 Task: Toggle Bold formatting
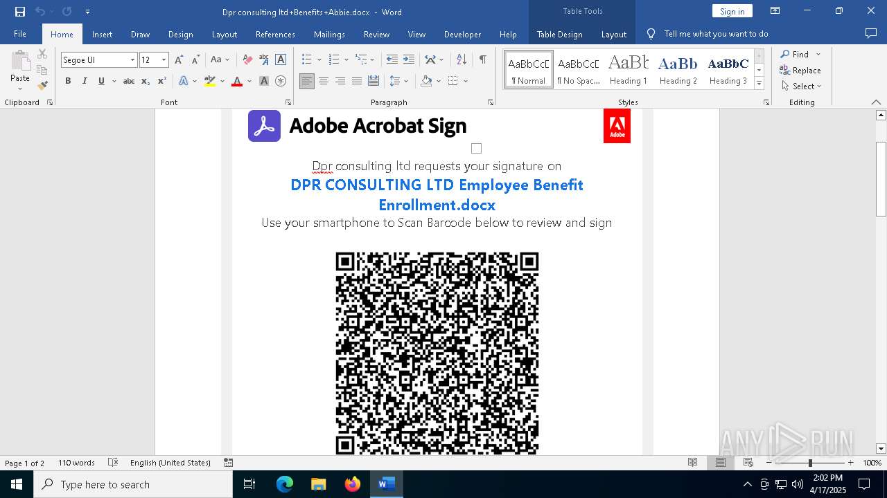(x=68, y=81)
